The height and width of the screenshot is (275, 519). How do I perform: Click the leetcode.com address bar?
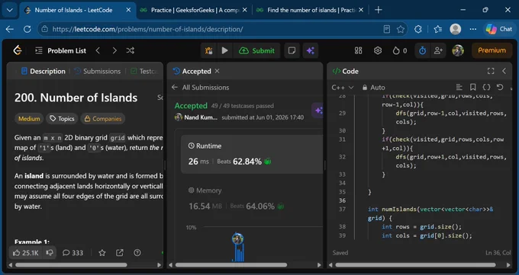click(x=212, y=29)
